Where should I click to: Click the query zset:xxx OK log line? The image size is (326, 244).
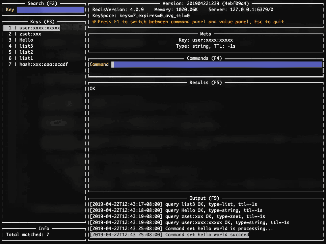(x=178, y=216)
